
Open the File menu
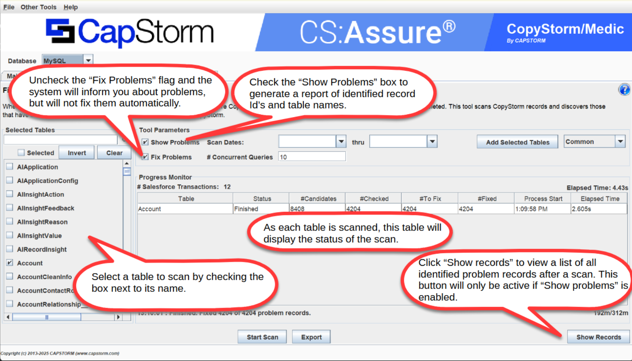[9, 7]
